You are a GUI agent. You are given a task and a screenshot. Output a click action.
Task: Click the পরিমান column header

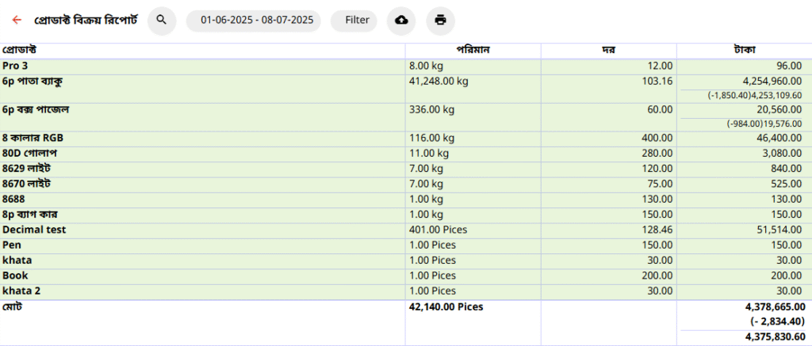[x=473, y=50]
